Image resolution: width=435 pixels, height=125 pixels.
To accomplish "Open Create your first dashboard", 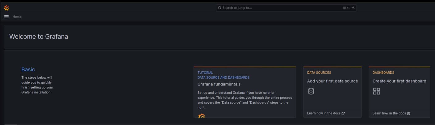I will (399, 81).
